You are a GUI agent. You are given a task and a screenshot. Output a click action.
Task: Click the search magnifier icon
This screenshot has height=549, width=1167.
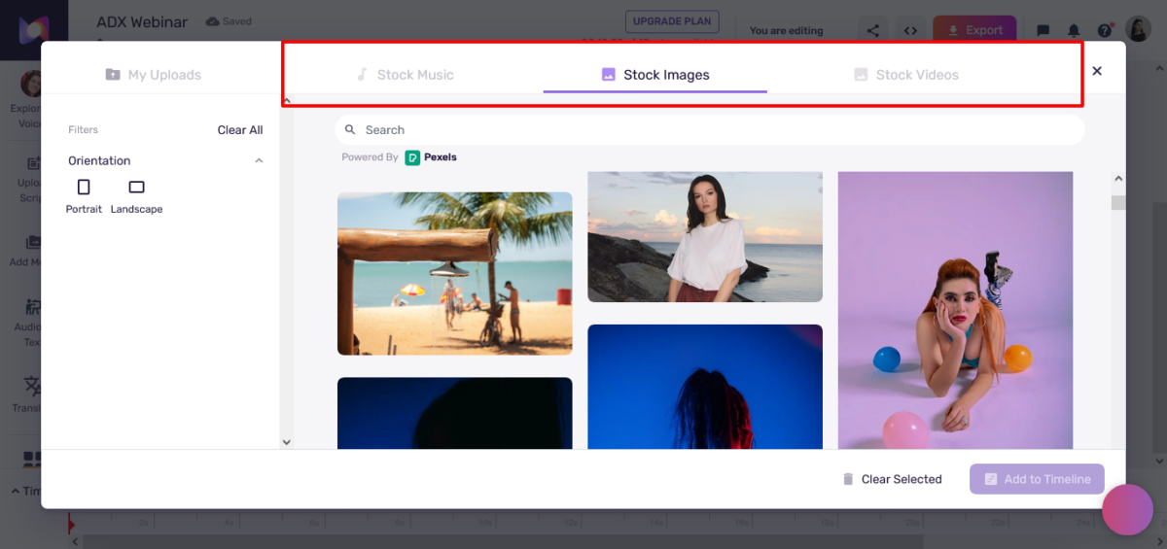pos(350,129)
